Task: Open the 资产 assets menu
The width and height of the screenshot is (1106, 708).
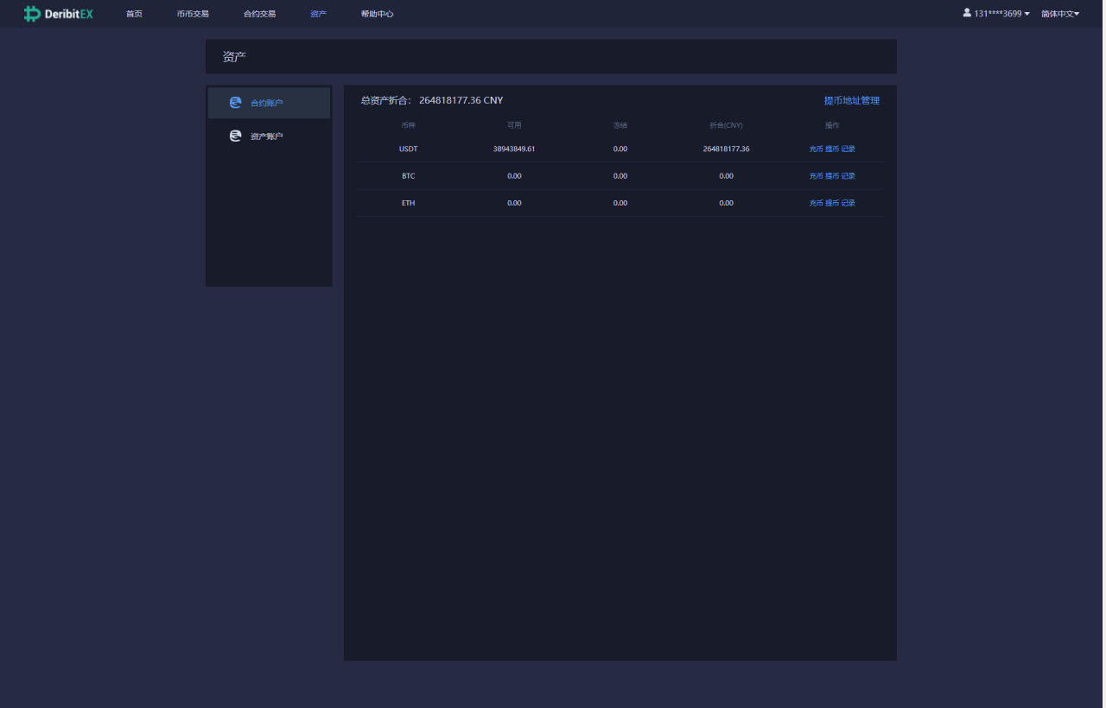Action: click(x=318, y=14)
